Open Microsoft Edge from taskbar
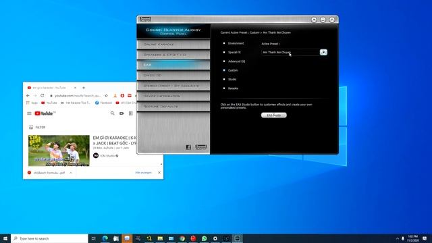The height and width of the screenshot is (243, 432). point(105,238)
